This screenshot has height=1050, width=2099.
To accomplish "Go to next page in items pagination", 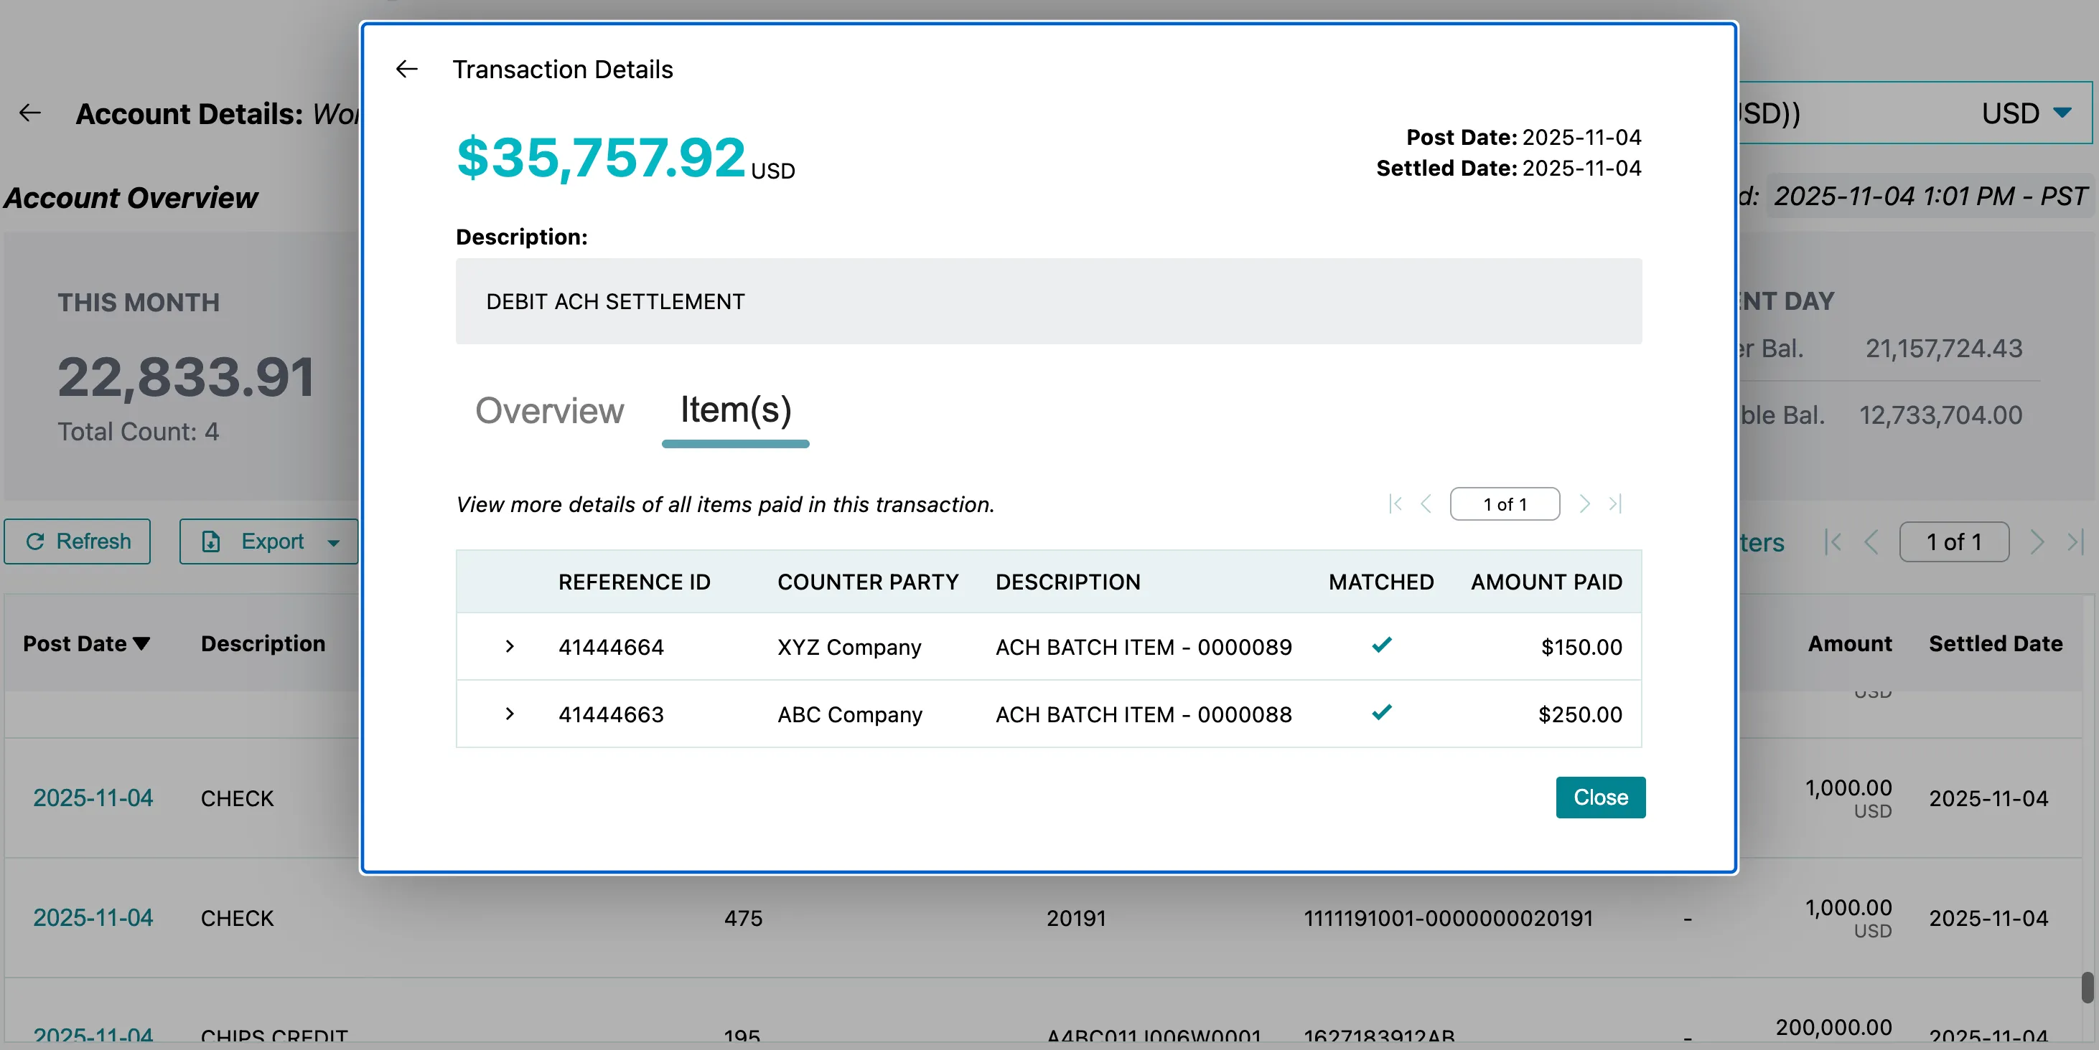I will [x=1584, y=503].
